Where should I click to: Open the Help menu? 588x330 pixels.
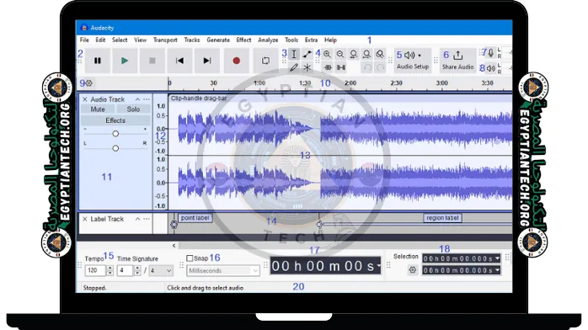[330, 40]
